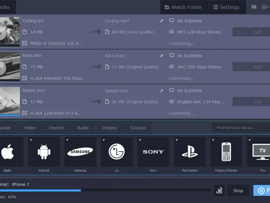Click video info icon beside MPEG-4 720x542
This screenshot has width=270, height=203.
tap(25, 43)
